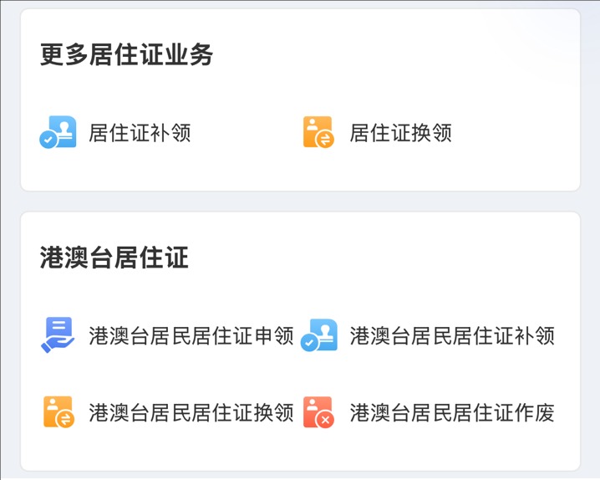This screenshot has width=600, height=480.
Task: Open the 居住证换领 service link
Action: click(x=400, y=133)
